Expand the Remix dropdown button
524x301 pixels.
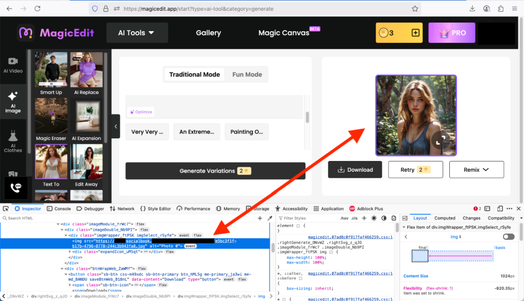coord(476,170)
